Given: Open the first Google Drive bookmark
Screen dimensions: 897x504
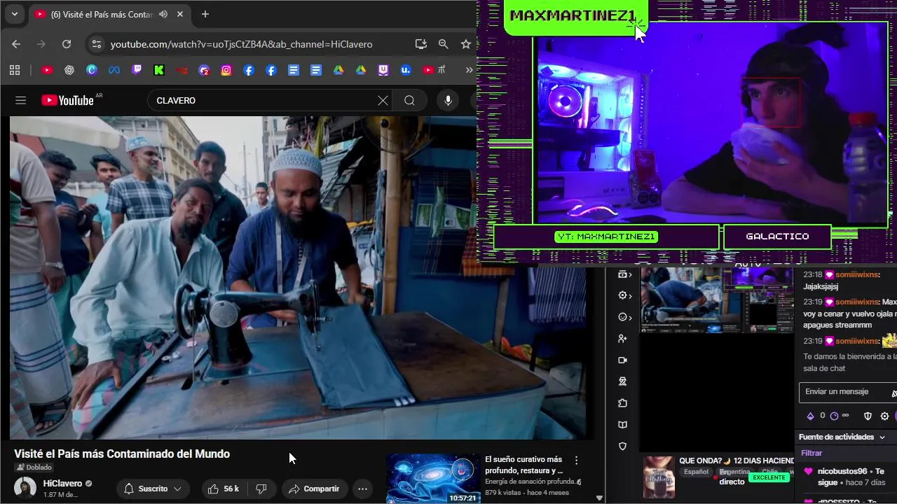Looking at the screenshot, I should pyautogui.click(x=338, y=70).
